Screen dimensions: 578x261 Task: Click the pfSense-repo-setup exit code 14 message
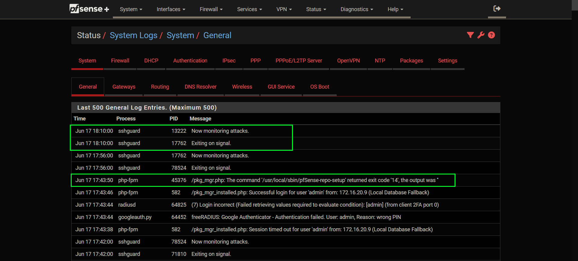click(x=315, y=180)
